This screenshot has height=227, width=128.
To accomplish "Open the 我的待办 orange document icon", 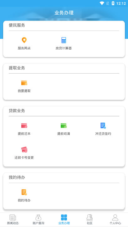I will pos(24,192).
